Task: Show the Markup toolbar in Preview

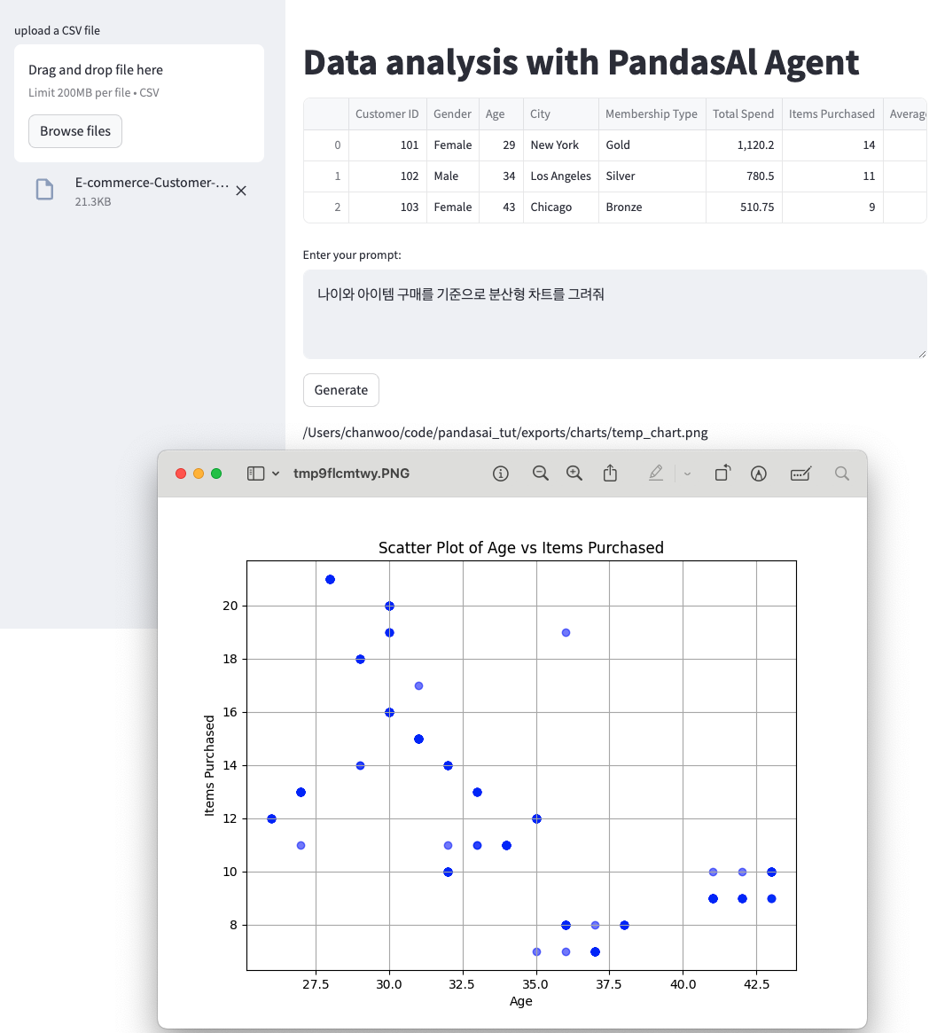Action: pyautogui.click(x=759, y=473)
